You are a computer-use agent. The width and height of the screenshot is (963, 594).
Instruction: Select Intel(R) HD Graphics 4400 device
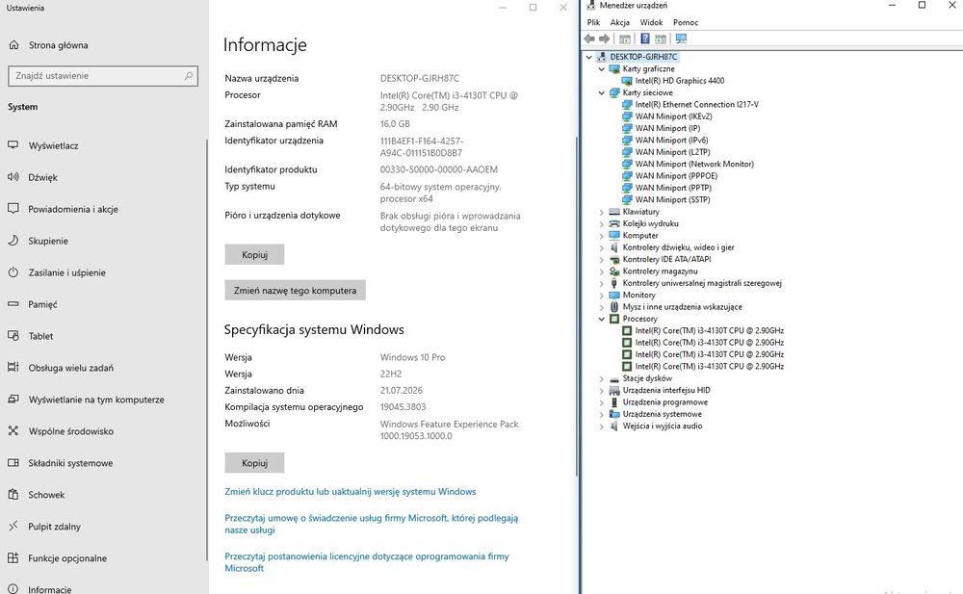click(x=680, y=81)
